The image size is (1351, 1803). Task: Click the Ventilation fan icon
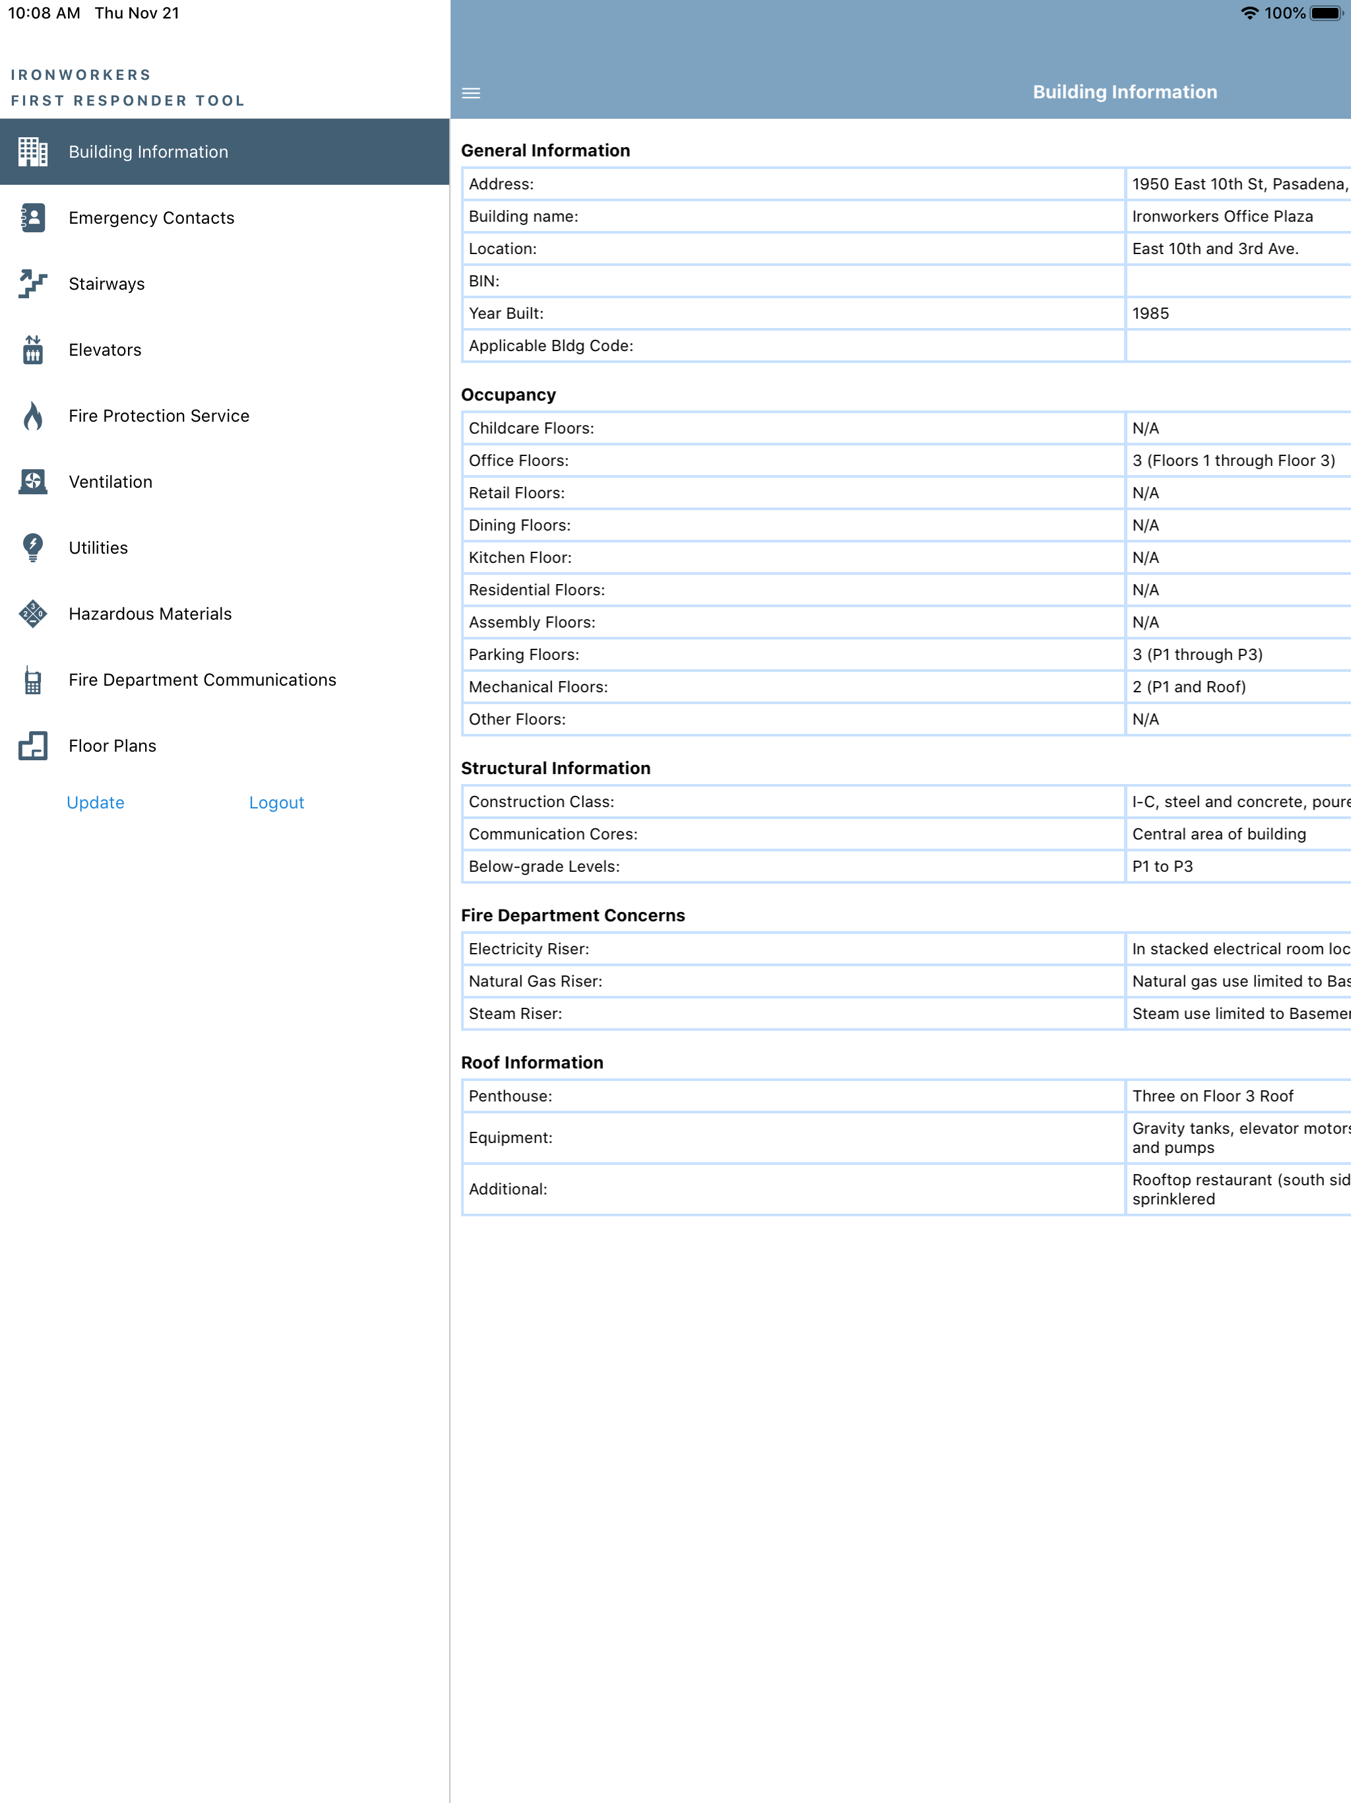click(32, 482)
